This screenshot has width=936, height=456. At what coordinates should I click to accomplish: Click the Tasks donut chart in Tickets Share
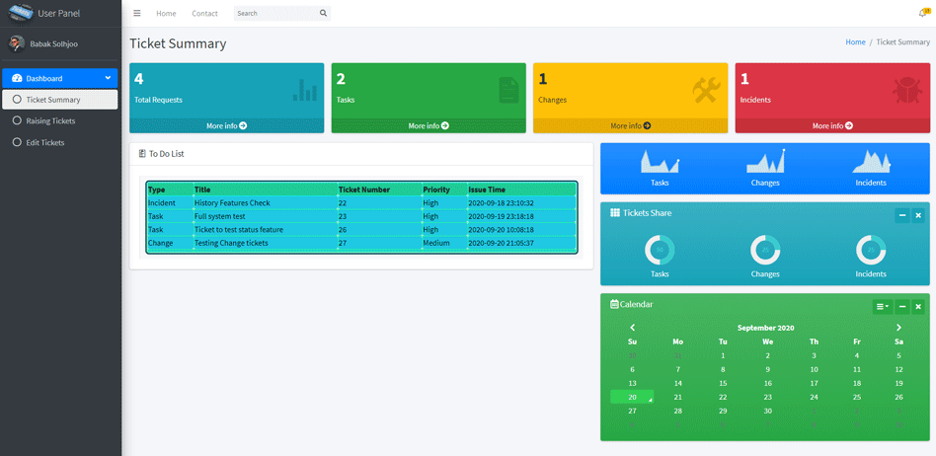(x=660, y=250)
